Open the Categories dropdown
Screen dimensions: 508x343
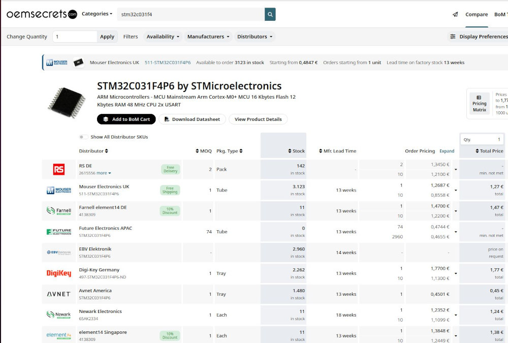(x=97, y=14)
